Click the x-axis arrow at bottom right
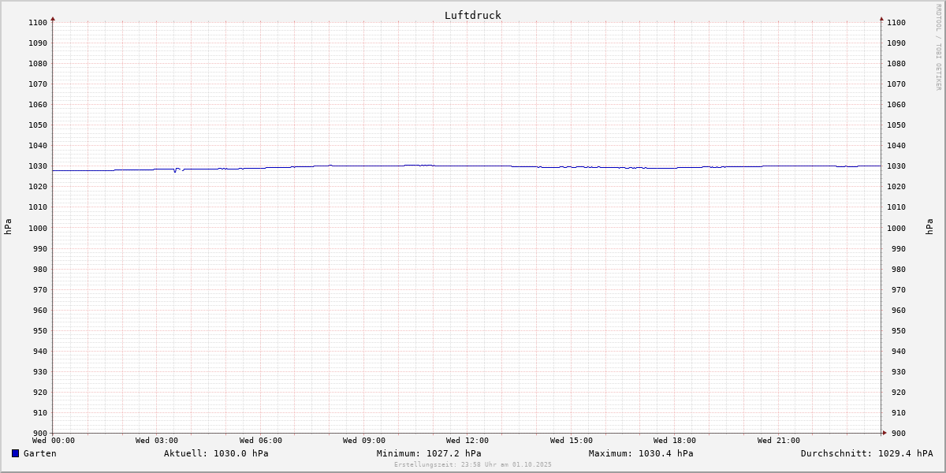 885,433
